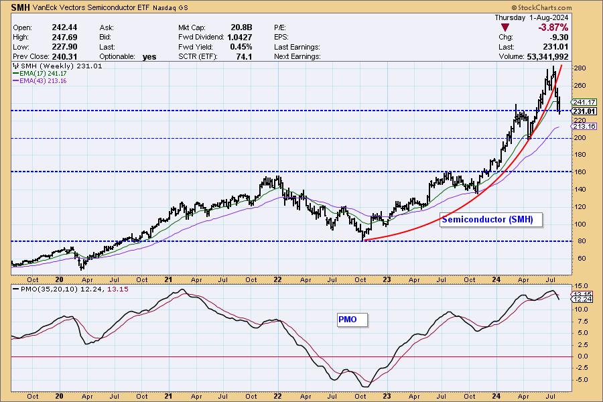Select the Low price 227.90
The image size is (603, 402).
pos(64,47)
